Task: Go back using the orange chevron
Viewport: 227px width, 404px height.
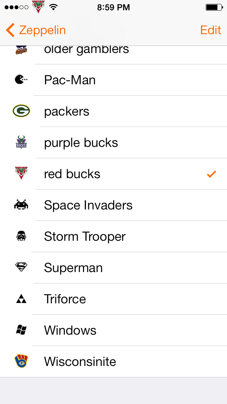Action: click(x=10, y=30)
